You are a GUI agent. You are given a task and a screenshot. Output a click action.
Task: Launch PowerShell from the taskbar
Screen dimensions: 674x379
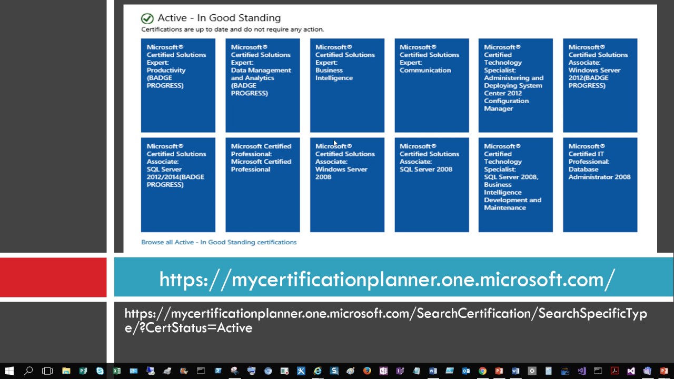(217, 371)
